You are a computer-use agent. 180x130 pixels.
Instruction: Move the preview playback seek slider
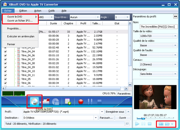143,118
